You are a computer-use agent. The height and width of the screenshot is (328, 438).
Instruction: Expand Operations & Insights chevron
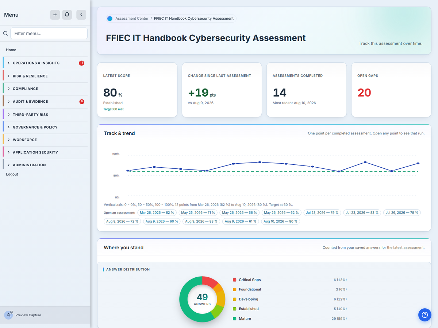[9, 63]
